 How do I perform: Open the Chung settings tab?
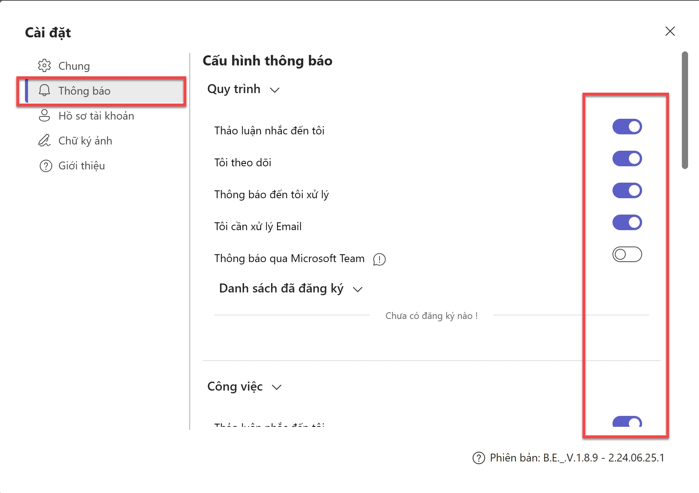74,66
